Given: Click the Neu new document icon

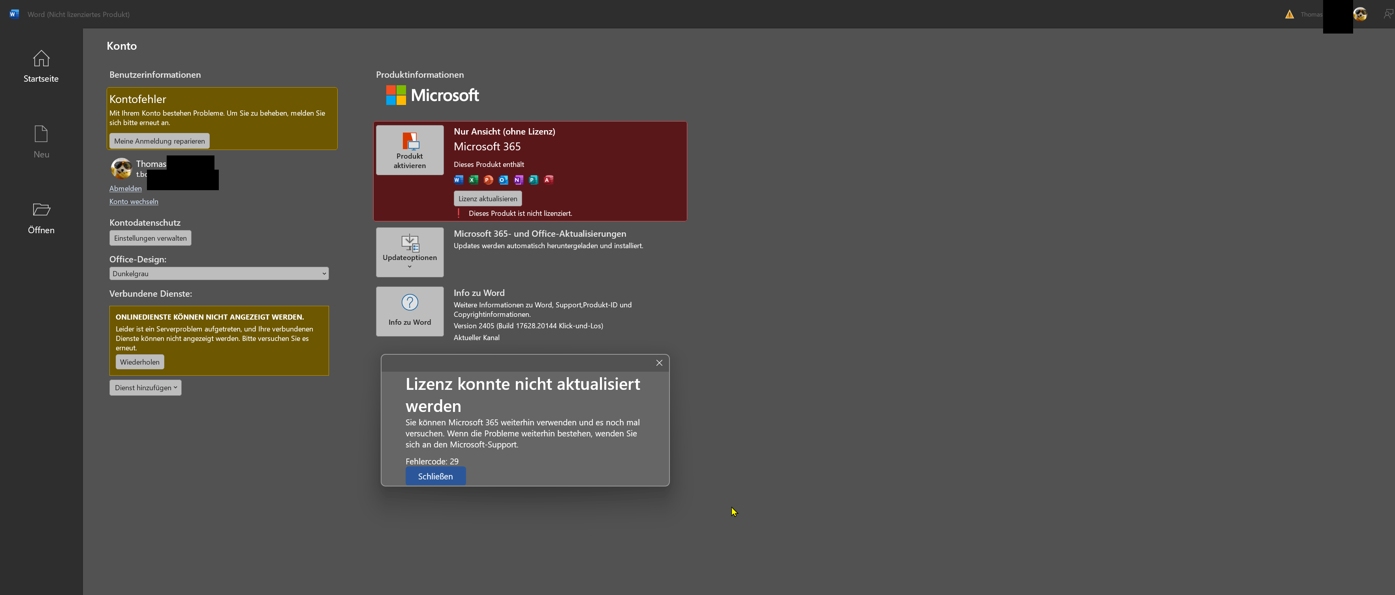Looking at the screenshot, I should coord(41,134).
